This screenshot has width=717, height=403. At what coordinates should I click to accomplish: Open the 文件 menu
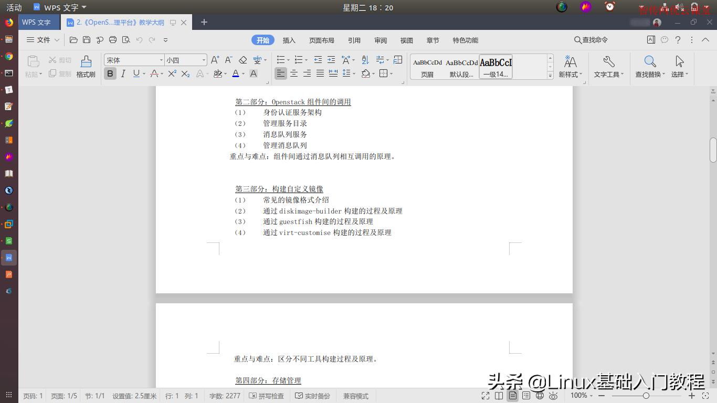click(41, 40)
